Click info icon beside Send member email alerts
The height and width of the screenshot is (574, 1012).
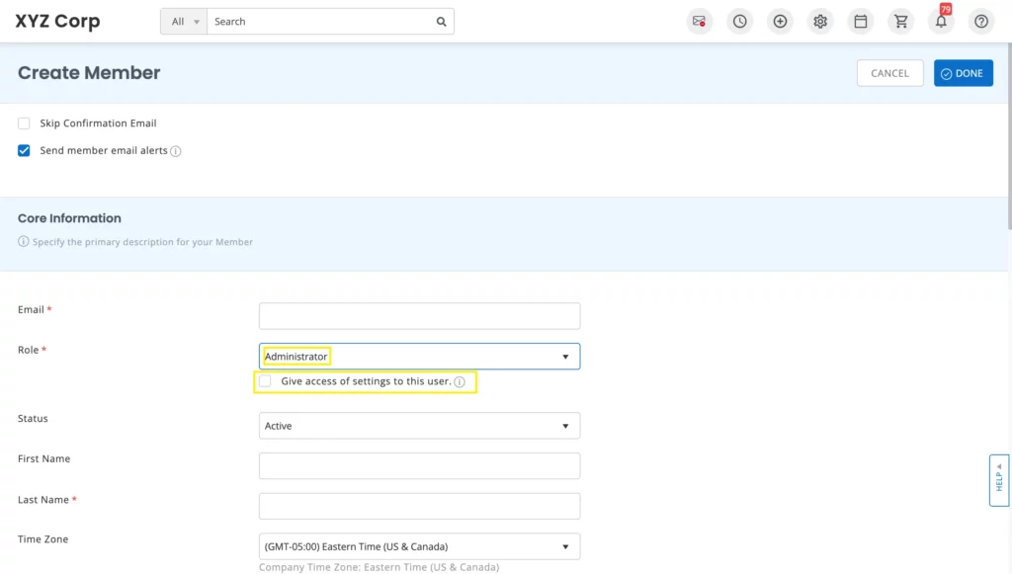point(176,151)
